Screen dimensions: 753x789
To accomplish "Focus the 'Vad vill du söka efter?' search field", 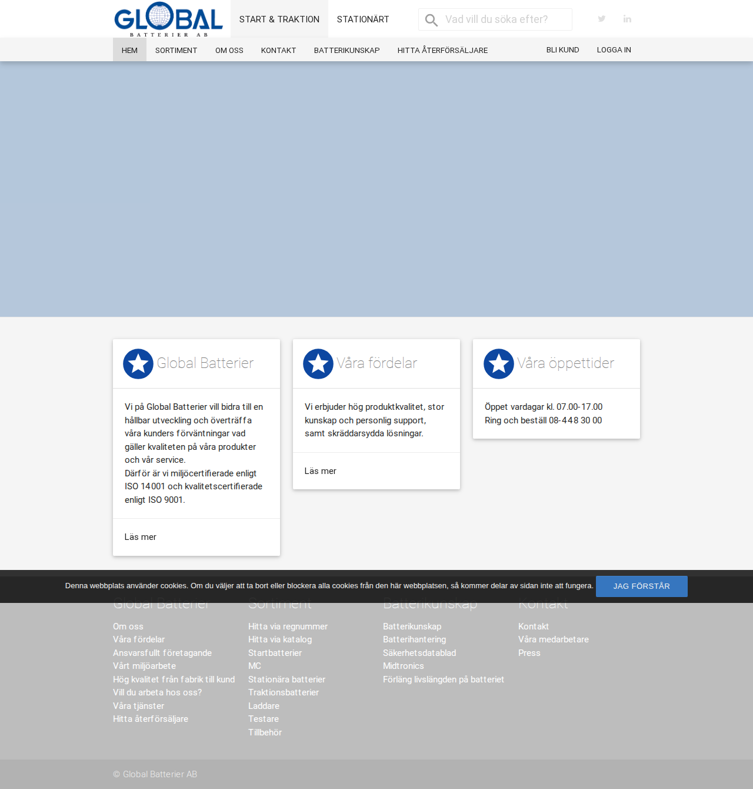I will click(495, 19).
